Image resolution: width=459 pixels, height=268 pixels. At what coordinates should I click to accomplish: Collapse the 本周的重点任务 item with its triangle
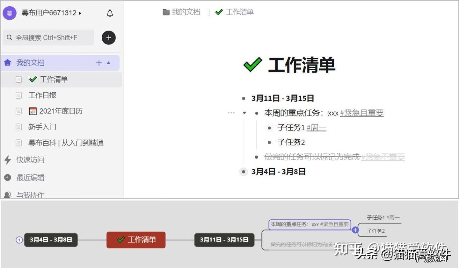(244, 113)
